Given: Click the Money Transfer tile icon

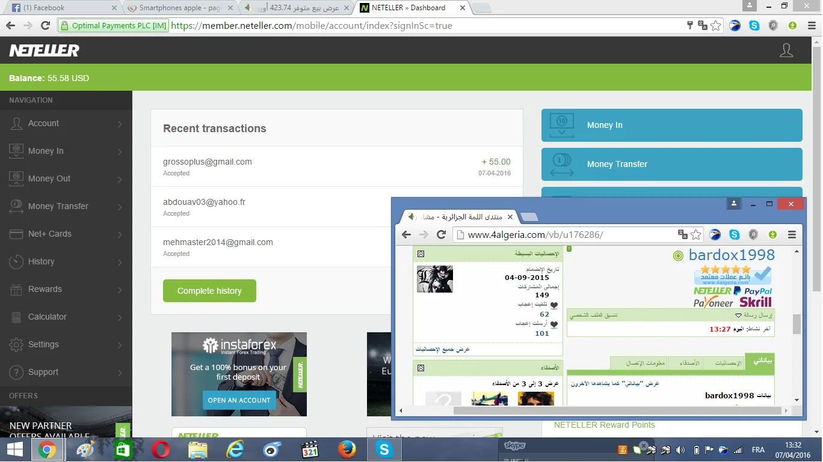Looking at the screenshot, I should [561, 164].
